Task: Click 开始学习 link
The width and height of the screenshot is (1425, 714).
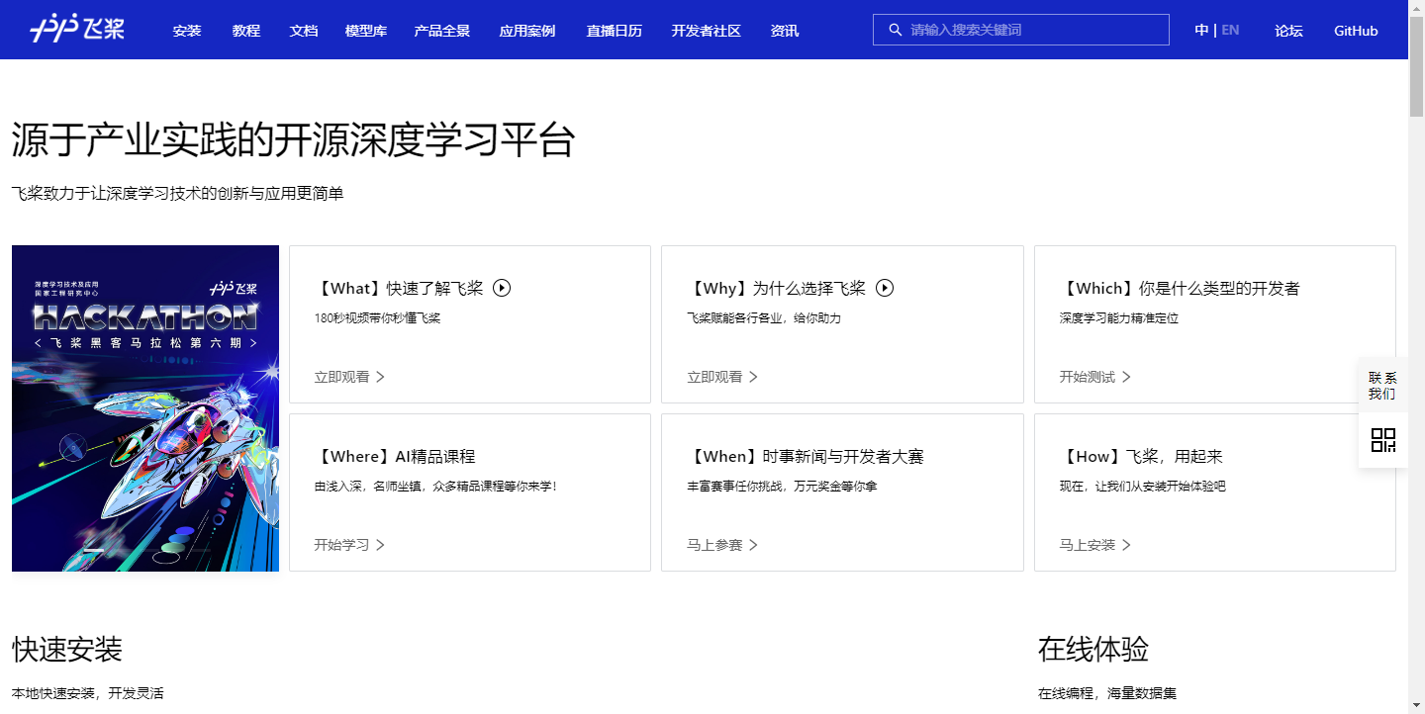Action: pyautogui.click(x=341, y=545)
